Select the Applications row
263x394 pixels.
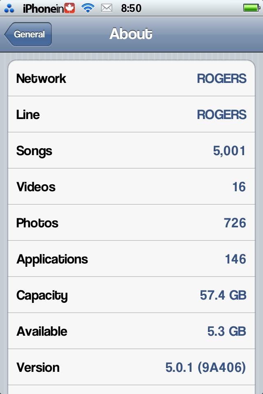131,259
